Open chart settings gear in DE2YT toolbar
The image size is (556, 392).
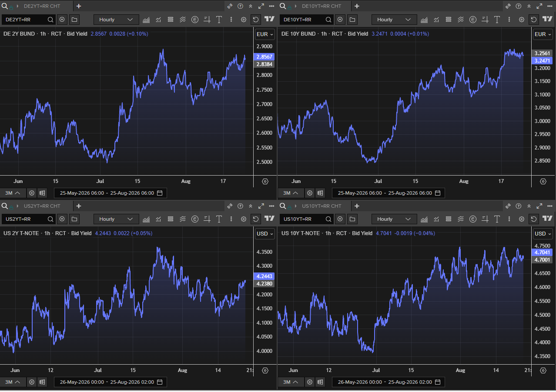tap(243, 20)
